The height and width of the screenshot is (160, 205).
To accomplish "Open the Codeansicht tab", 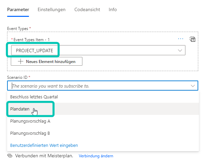I will (x=87, y=10).
